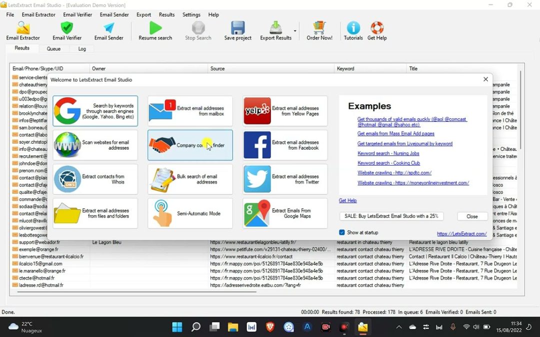The height and width of the screenshot is (337, 540).
Task: Open the Help menu
Action: click(x=213, y=15)
